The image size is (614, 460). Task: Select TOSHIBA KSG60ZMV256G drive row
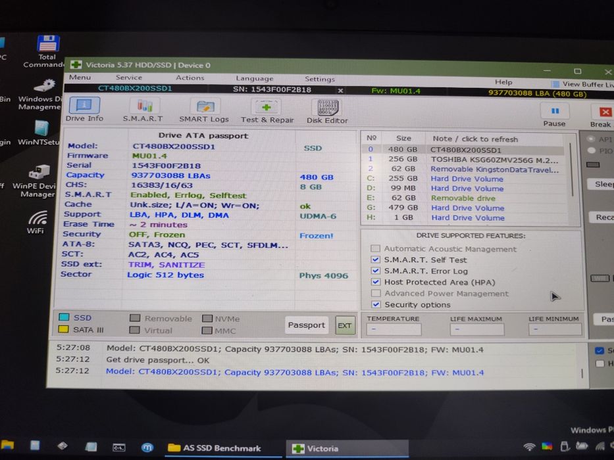pyautogui.click(x=463, y=159)
